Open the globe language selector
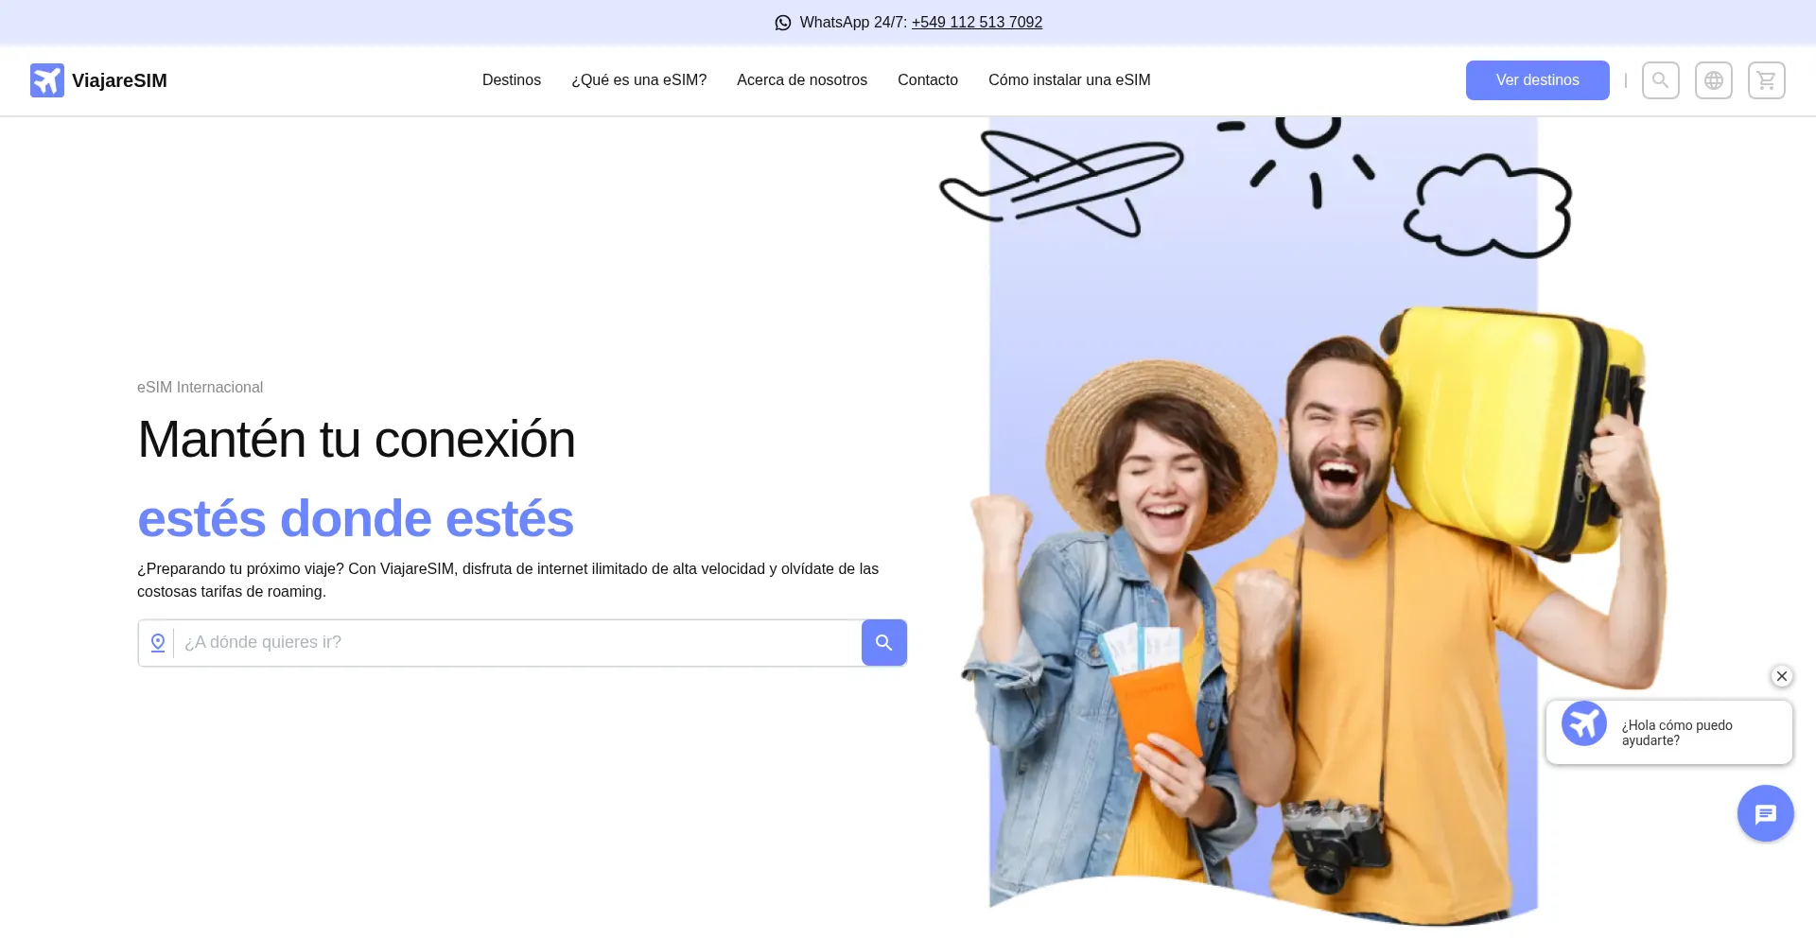The width and height of the screenshot is (1816, 939). click(1713, 80)
